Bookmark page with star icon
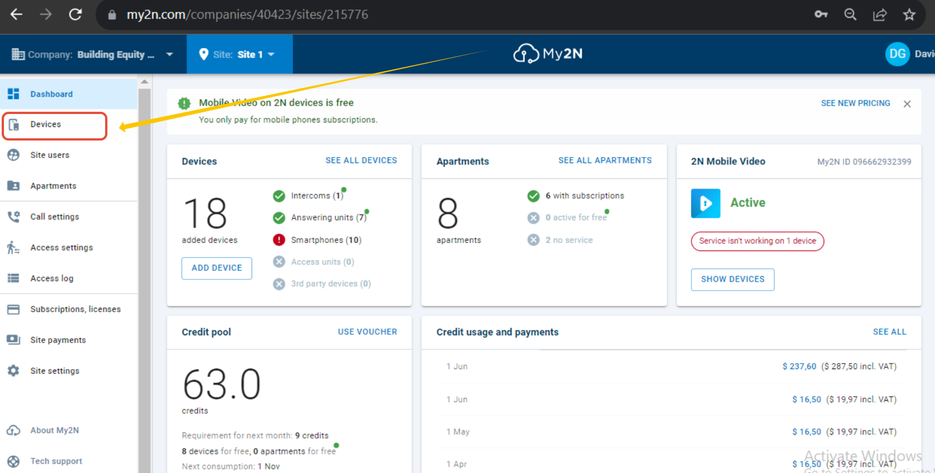 click(909, 14)
